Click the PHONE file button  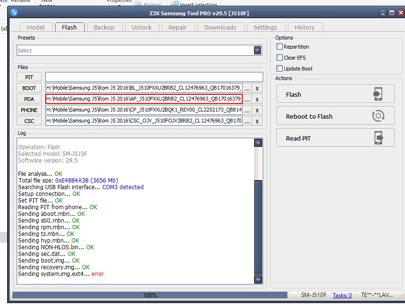point(29,110)
